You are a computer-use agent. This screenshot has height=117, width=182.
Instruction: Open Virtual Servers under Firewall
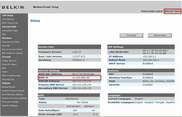pyautogui.click(x=9, y=61)
